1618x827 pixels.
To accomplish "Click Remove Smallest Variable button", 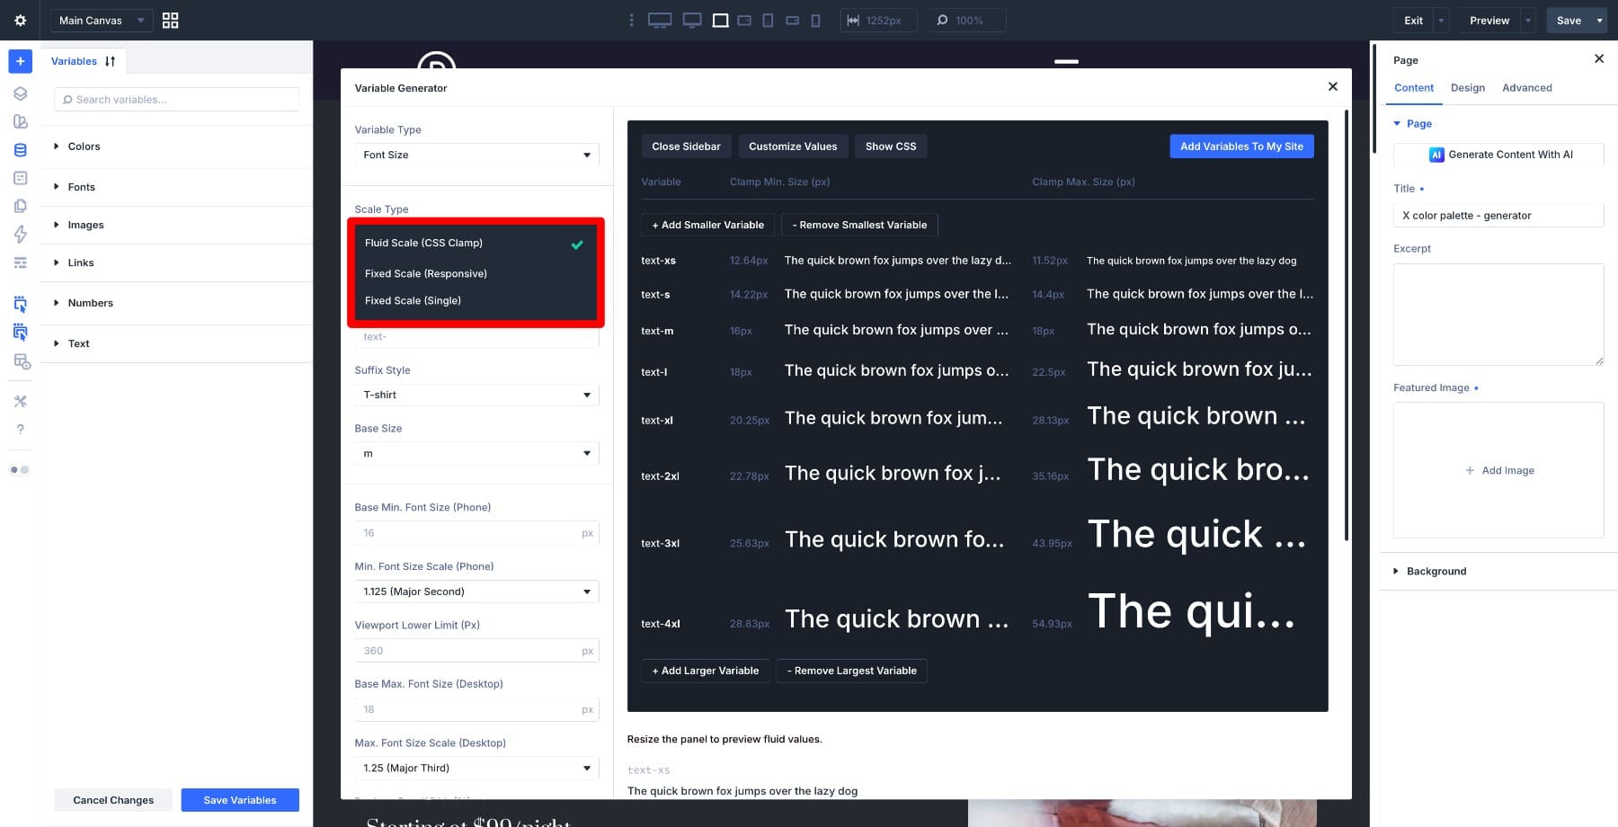I will click(859, 225).
